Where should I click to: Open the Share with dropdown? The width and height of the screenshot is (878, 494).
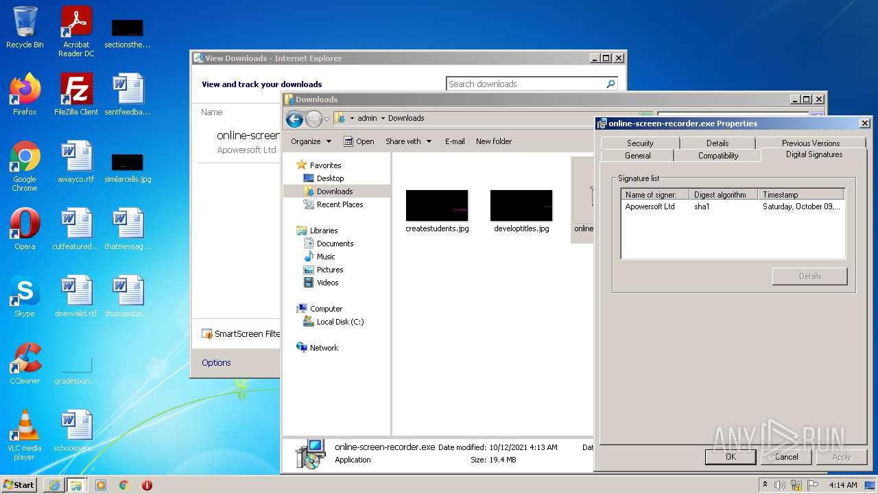(x=409, y=141)
